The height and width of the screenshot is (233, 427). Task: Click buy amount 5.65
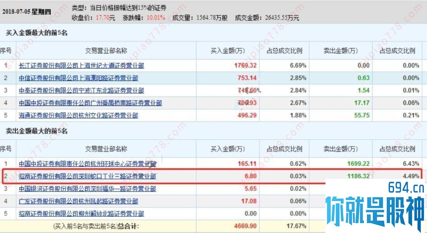[251, 189]
